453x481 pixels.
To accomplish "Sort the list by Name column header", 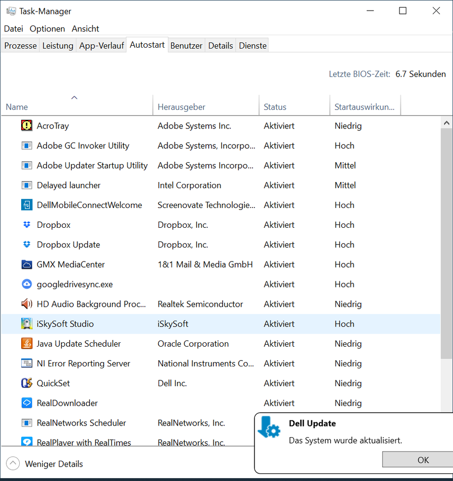I will coord(77,105).
